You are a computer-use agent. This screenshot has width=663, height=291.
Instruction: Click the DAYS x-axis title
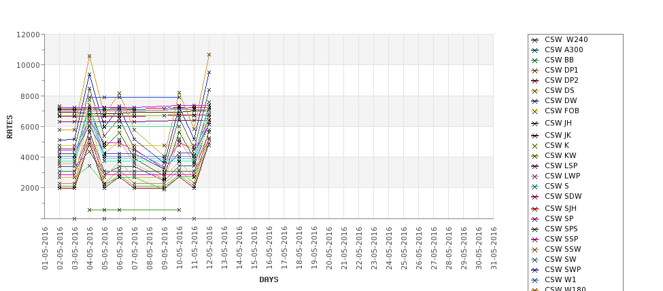click(269, 279)
